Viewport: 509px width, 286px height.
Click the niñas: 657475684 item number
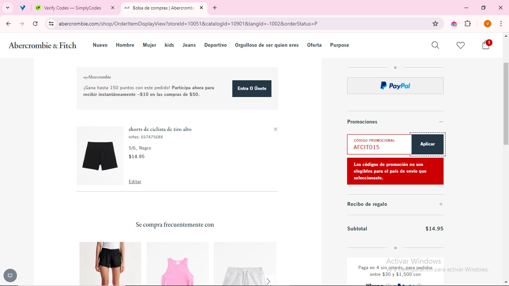[x=146, y=137]
